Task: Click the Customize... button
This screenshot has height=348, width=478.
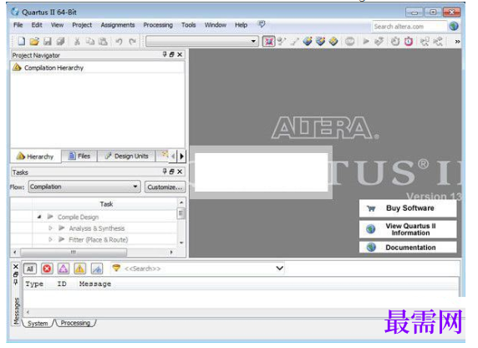Action: 165,187
